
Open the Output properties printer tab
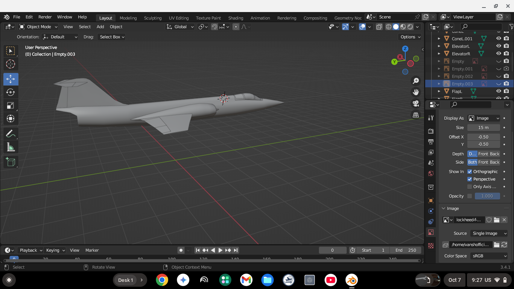(x=431, y=142)
